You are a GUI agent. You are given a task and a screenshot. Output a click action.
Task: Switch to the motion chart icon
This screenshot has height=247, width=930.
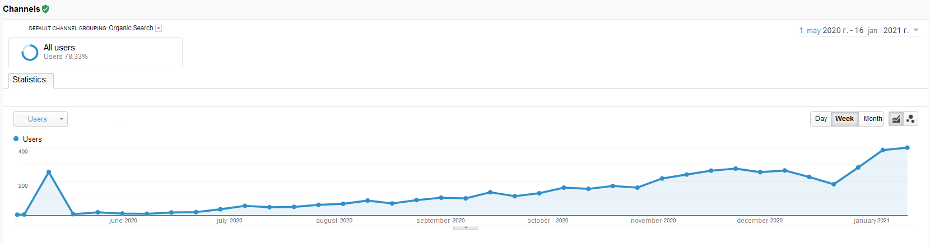(x=910, y=119)
